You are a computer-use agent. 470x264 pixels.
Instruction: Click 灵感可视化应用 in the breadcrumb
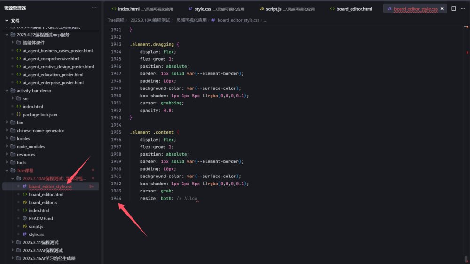tap(191, 20)
